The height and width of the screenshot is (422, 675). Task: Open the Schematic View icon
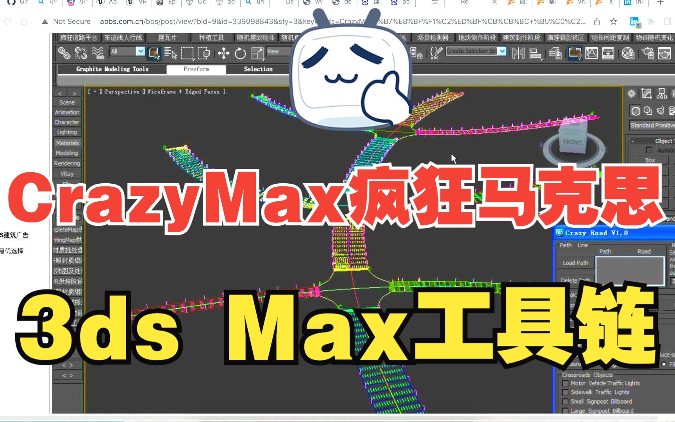608,53
